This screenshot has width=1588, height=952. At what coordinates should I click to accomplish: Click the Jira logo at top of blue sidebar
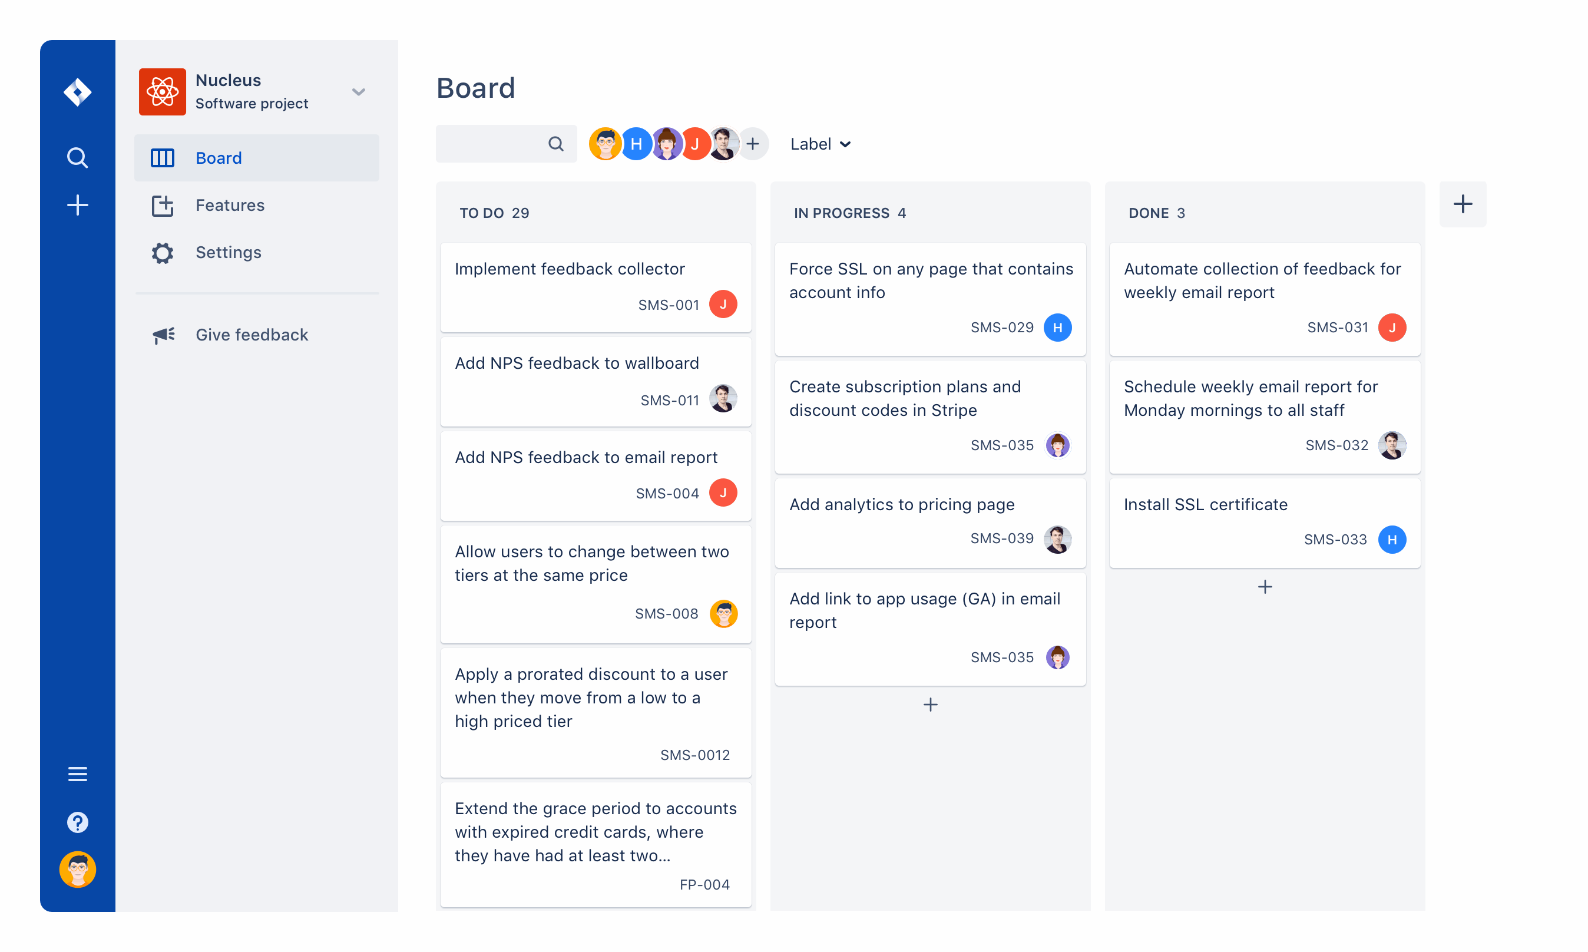77,92
